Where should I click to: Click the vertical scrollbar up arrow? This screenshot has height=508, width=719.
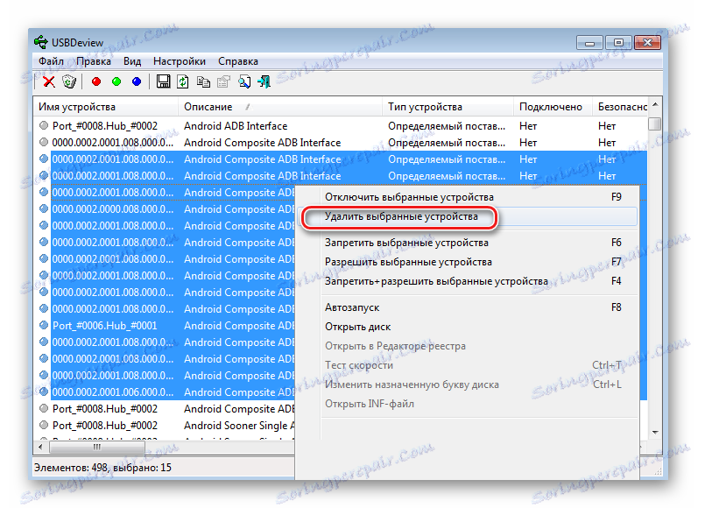pos(655,105)
